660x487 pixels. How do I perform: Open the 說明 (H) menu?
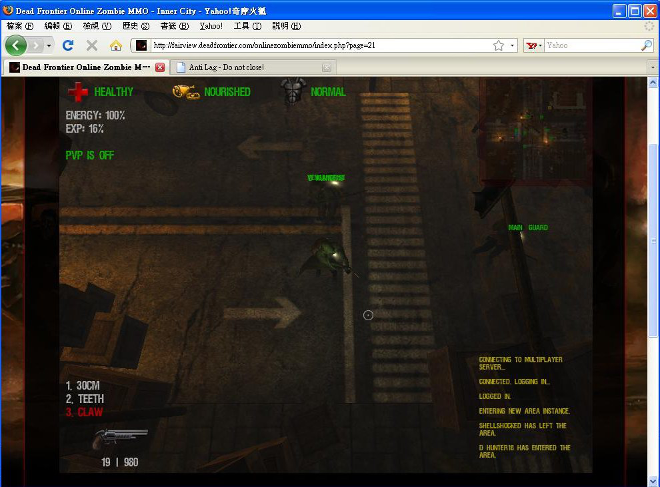tap(286, 26)
